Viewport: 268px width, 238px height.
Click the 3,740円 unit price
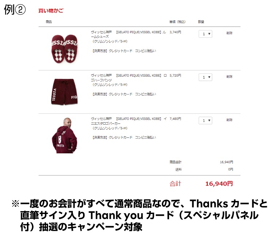coord(175,32)
